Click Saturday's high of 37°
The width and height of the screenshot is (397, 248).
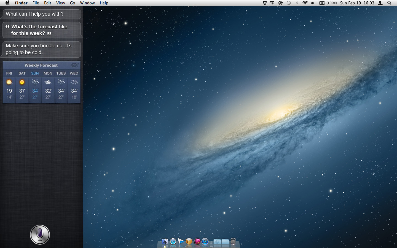23,91
